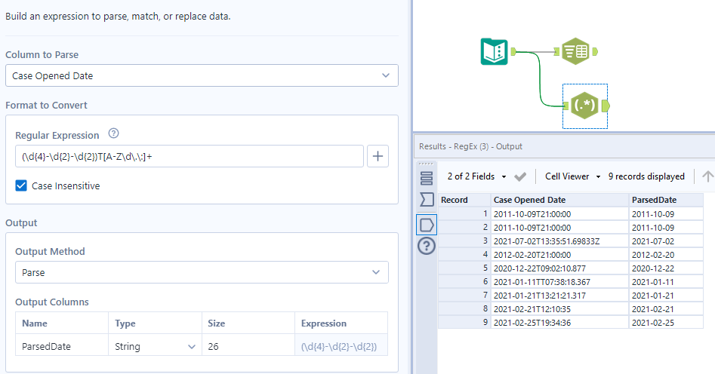The image size is (715, 374).
Task: Click the checkmark icon next to Fields
Action: pos(520,176)
